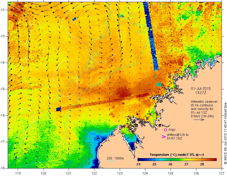Click longitude axis label 119
227x176 pixels.
[18, 173]
